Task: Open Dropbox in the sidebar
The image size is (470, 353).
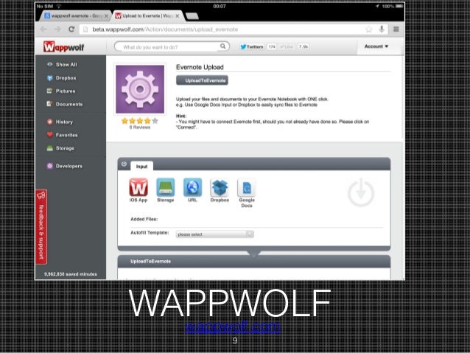Action: (61, 78)
